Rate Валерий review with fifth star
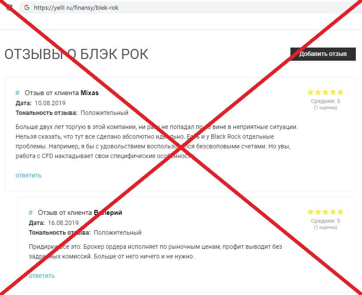Image resolution: width=362 pixels, height=295 pixels. (x=340, y=212)
